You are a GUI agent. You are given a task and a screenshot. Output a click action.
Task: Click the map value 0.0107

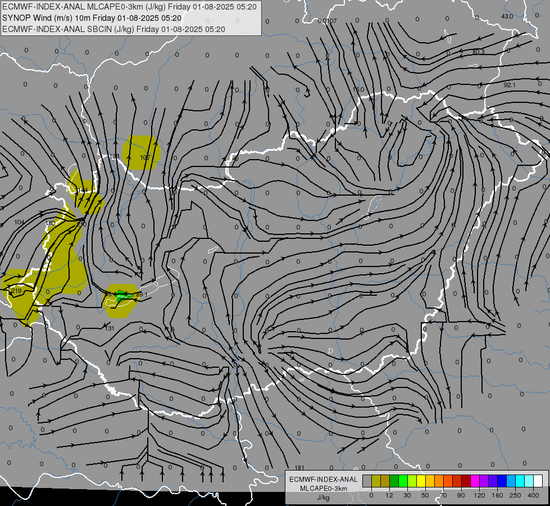tap(328, 21)
